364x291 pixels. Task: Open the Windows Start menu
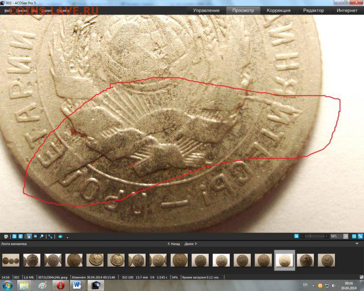7,286
